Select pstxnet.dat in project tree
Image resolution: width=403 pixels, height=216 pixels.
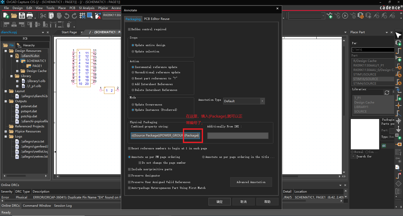pyautogui.click(x=29, y=106)
